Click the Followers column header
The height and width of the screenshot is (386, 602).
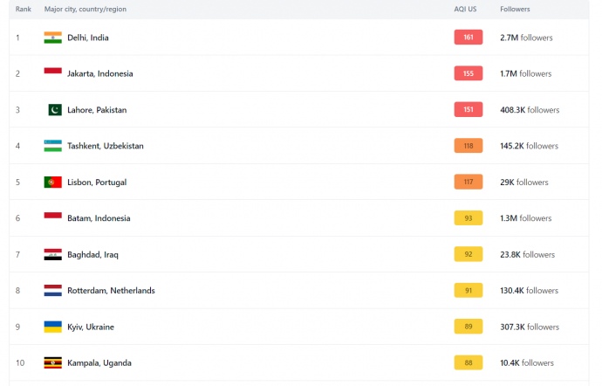coord(515,9)
